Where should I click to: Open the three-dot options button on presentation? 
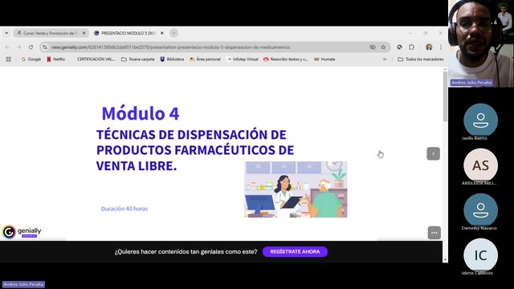click(x=434, y=233)
